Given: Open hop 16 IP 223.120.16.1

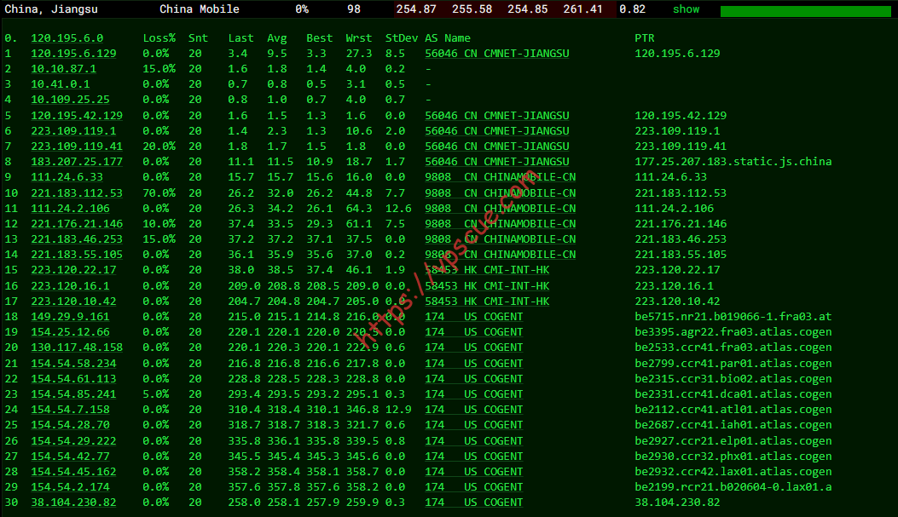Looking at the screenshot, I should 70,286.
